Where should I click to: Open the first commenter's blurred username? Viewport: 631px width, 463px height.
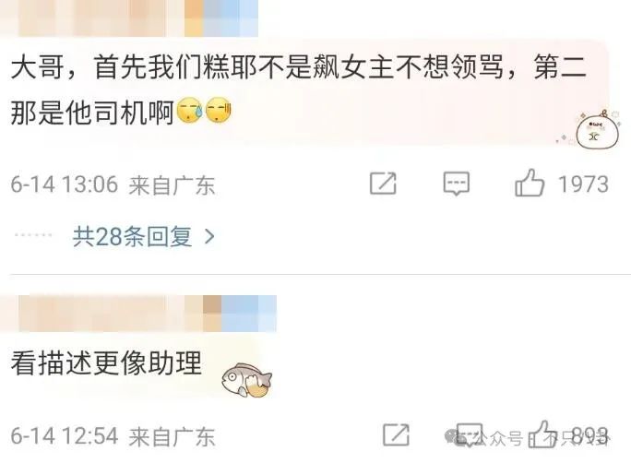coord(129,18)
